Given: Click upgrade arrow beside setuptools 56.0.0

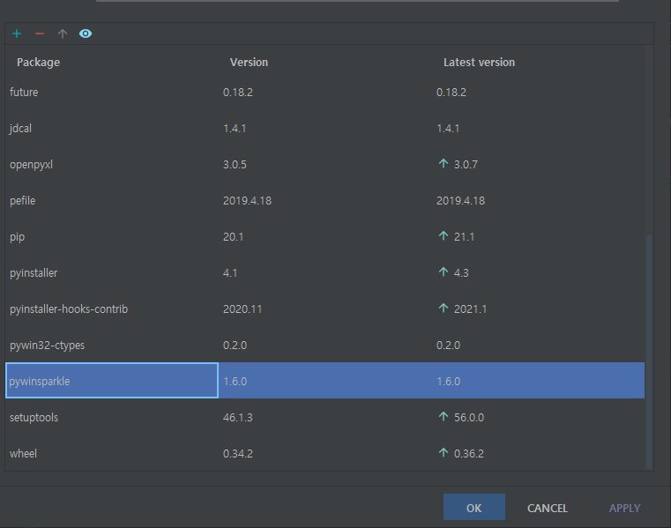Looking at the screenshot, I should [443, 417].
